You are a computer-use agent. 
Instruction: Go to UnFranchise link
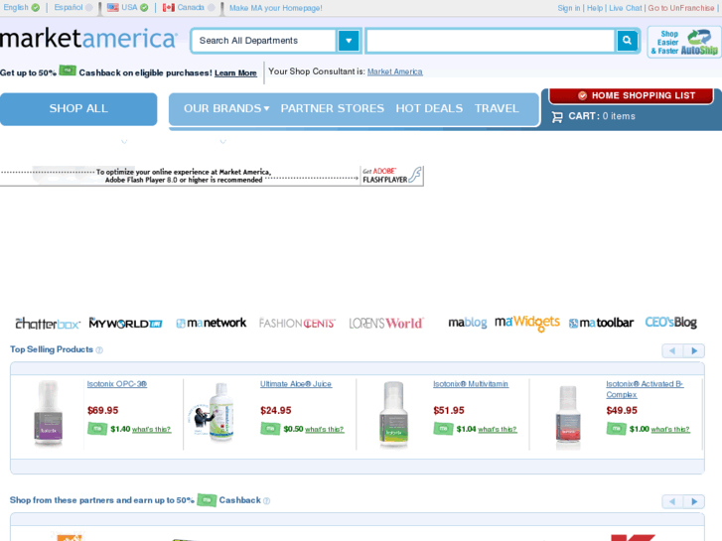pos(681,8)
